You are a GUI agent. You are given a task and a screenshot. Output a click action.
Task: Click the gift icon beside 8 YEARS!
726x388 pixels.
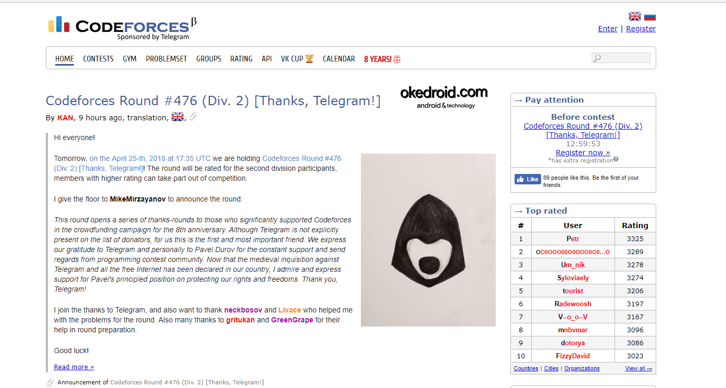(397, 59)
